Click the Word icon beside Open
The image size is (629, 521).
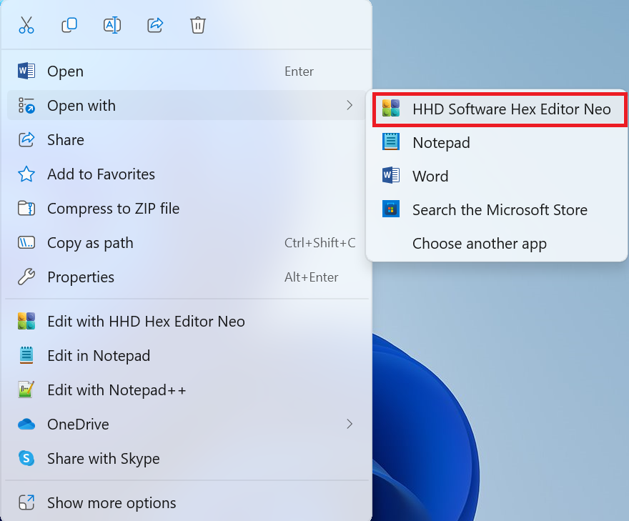[x=26, y=71]
